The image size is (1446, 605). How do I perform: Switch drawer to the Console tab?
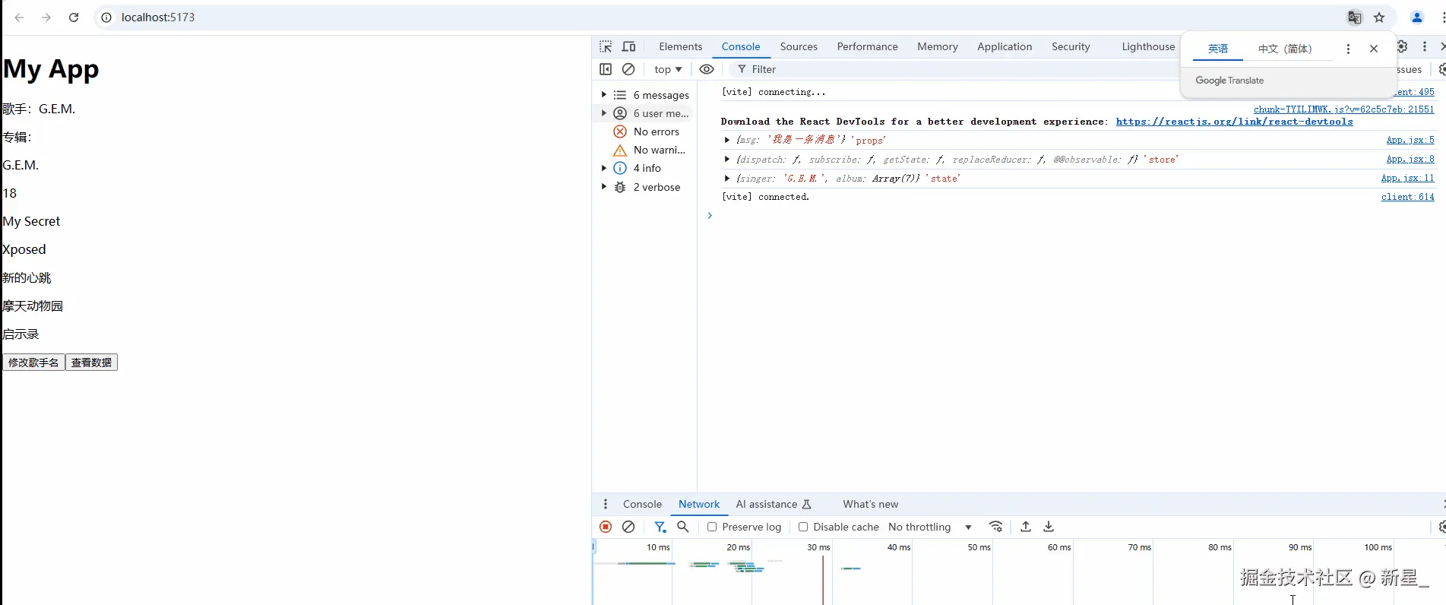pyautogui.click(x=642, y=504)
